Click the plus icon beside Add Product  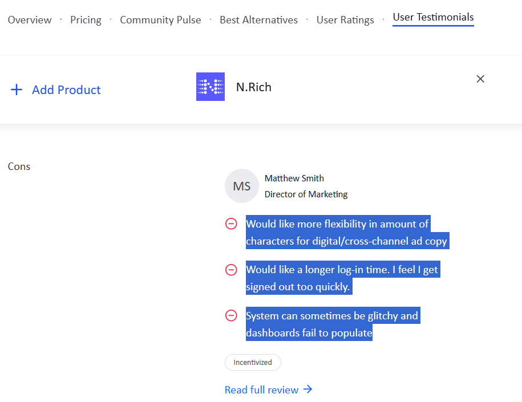17,90
